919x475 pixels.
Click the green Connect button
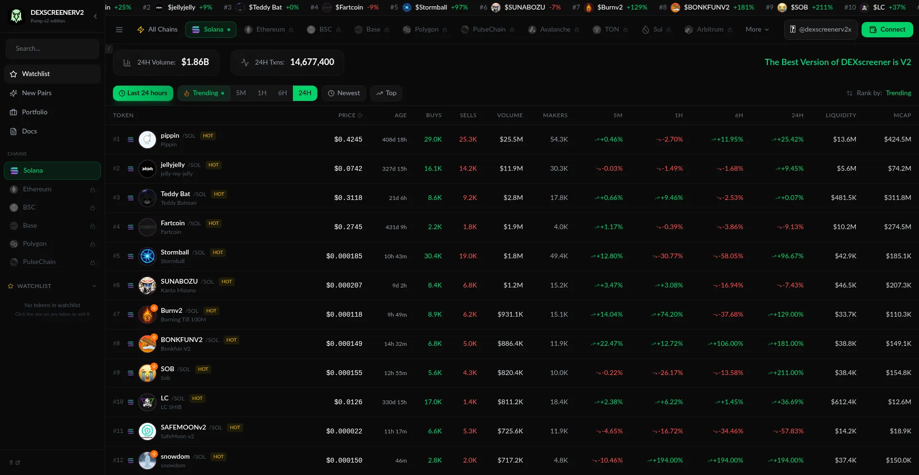887,30
